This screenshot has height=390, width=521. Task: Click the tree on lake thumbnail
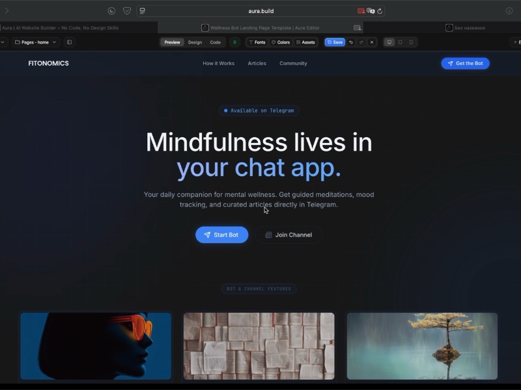pyautogui.click(x=422, y=346)
